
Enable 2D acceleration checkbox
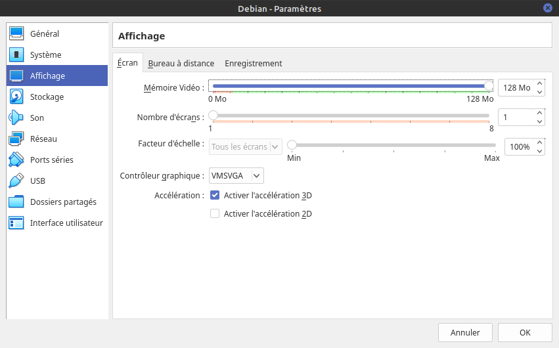tap(215, 213)
